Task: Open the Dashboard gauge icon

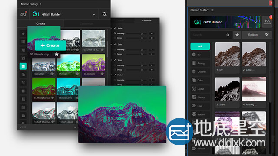Action: pos(267,22)
